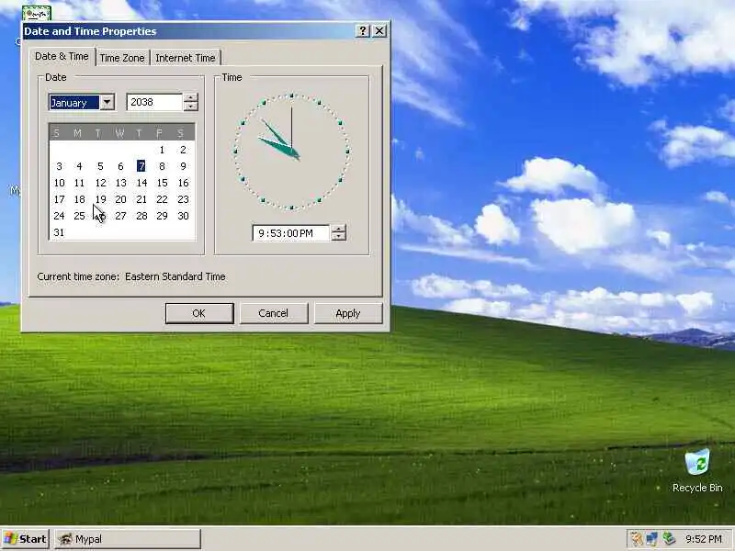This screenshot has height=551, width=735.
Task: Select day 10 in the calendar
Action: point(59,183)
